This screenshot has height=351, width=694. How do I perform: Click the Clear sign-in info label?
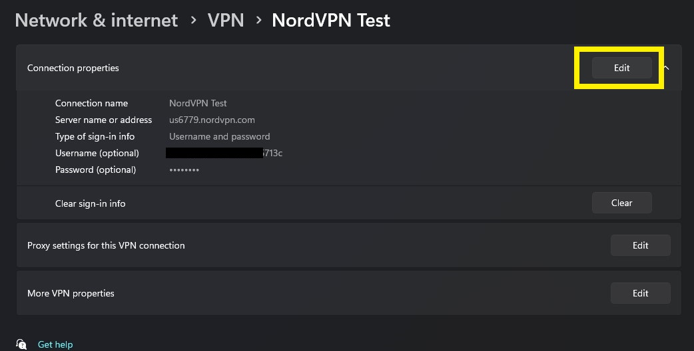[x=91, y=203]
